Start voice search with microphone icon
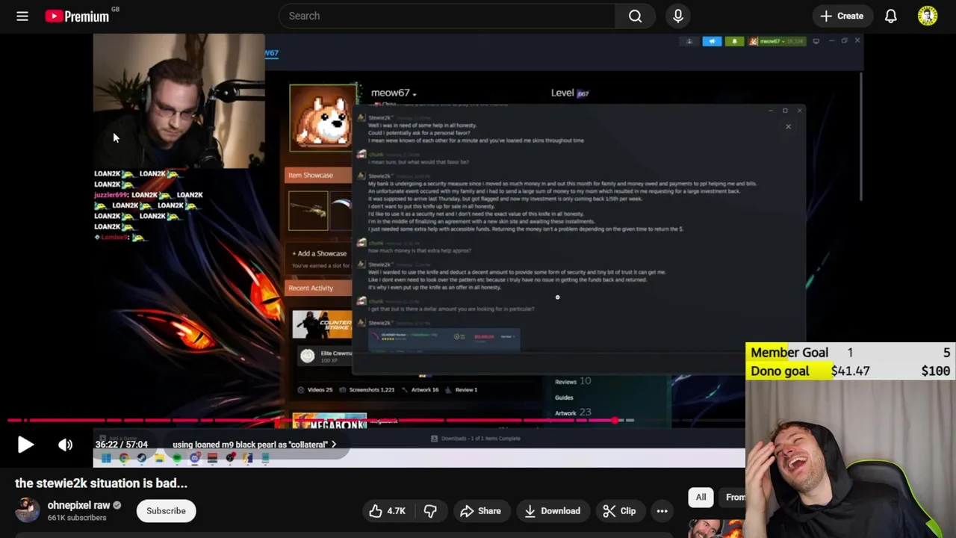This screenshot has width=956, height=538. coord(678,16)
